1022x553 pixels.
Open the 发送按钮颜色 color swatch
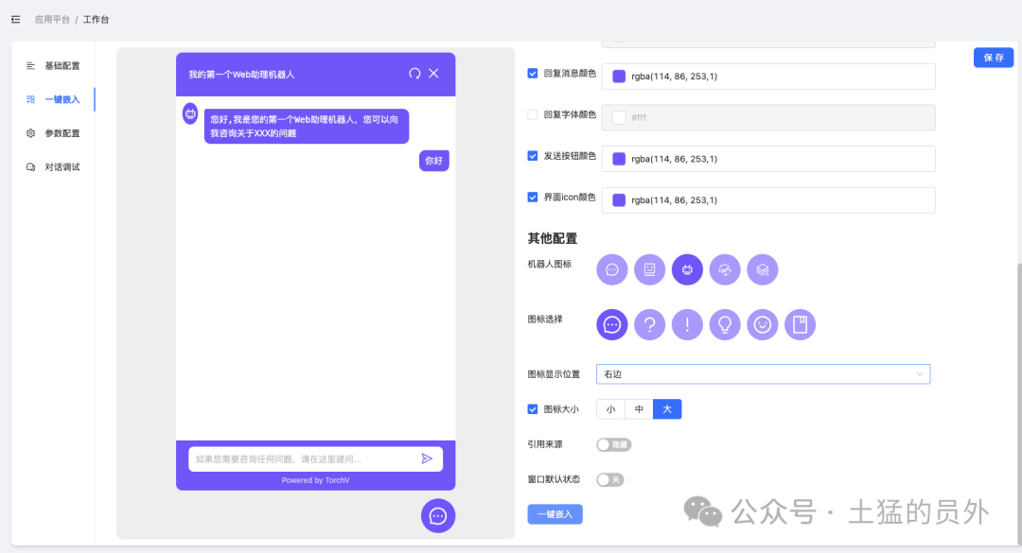[x=619, y=159]
